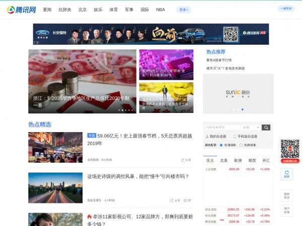This screenshot has width=302, height=226.
Task: Switch to 欧洲 market tab
Action: tap(238, 161)
